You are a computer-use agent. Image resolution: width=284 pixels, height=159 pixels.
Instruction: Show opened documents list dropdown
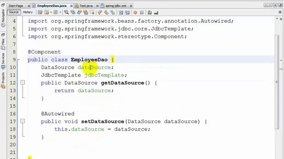275,5
